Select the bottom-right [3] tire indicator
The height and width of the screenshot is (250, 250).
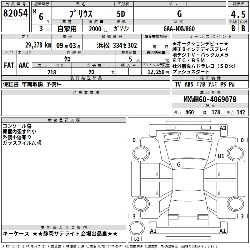pyautogui.click(x=242, y=216)
